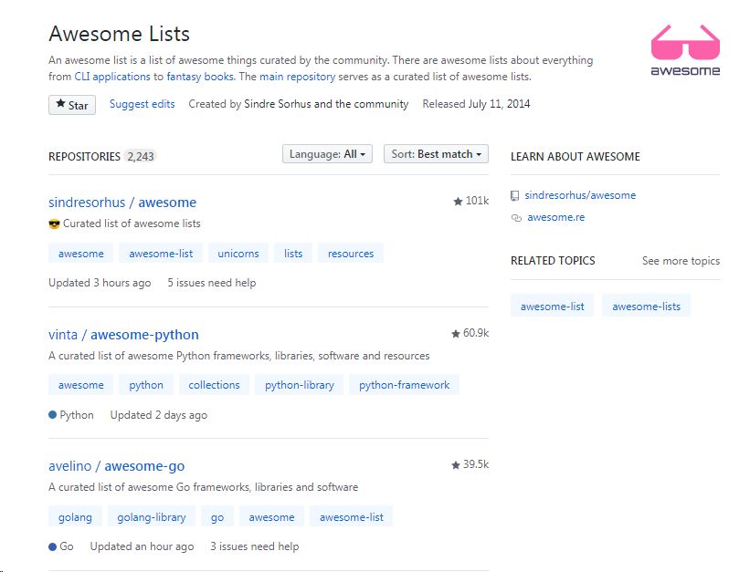The image size is (750, 572).
Task: Select the collections topic tag
Action: pyautogui.click(x=214, y=385)
